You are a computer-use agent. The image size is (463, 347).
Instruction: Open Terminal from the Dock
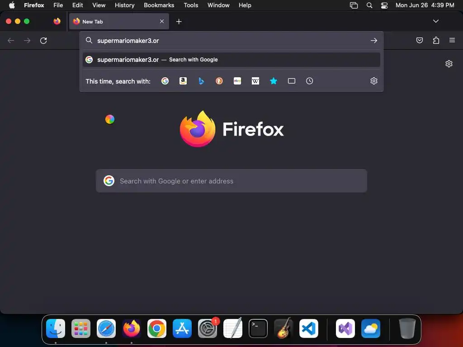(x=258, y=328)
